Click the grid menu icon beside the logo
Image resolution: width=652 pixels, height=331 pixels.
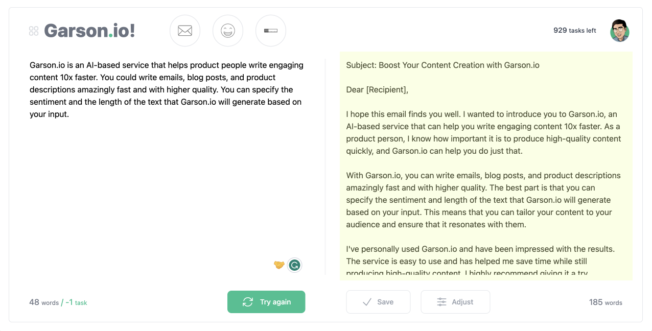pos(34,31)
